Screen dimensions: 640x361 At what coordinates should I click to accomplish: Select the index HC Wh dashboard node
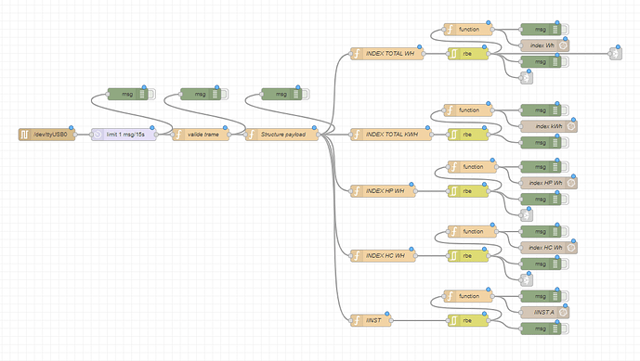click(x=549, y=248)
